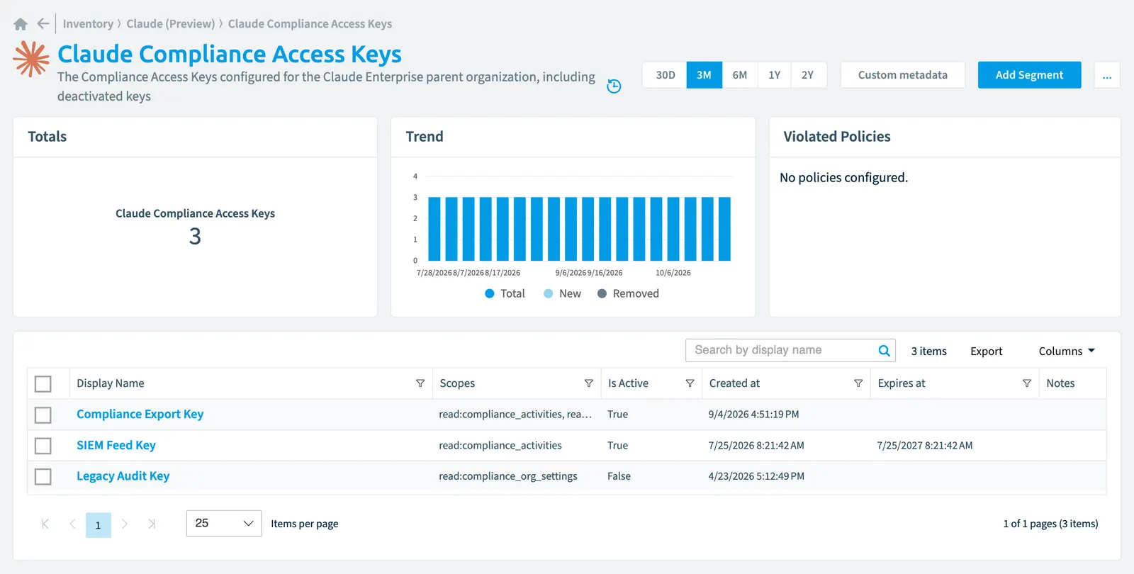Select the 1Y time range
The height and width of the screenshot is (574, 1134).
[x=775, y=75]
